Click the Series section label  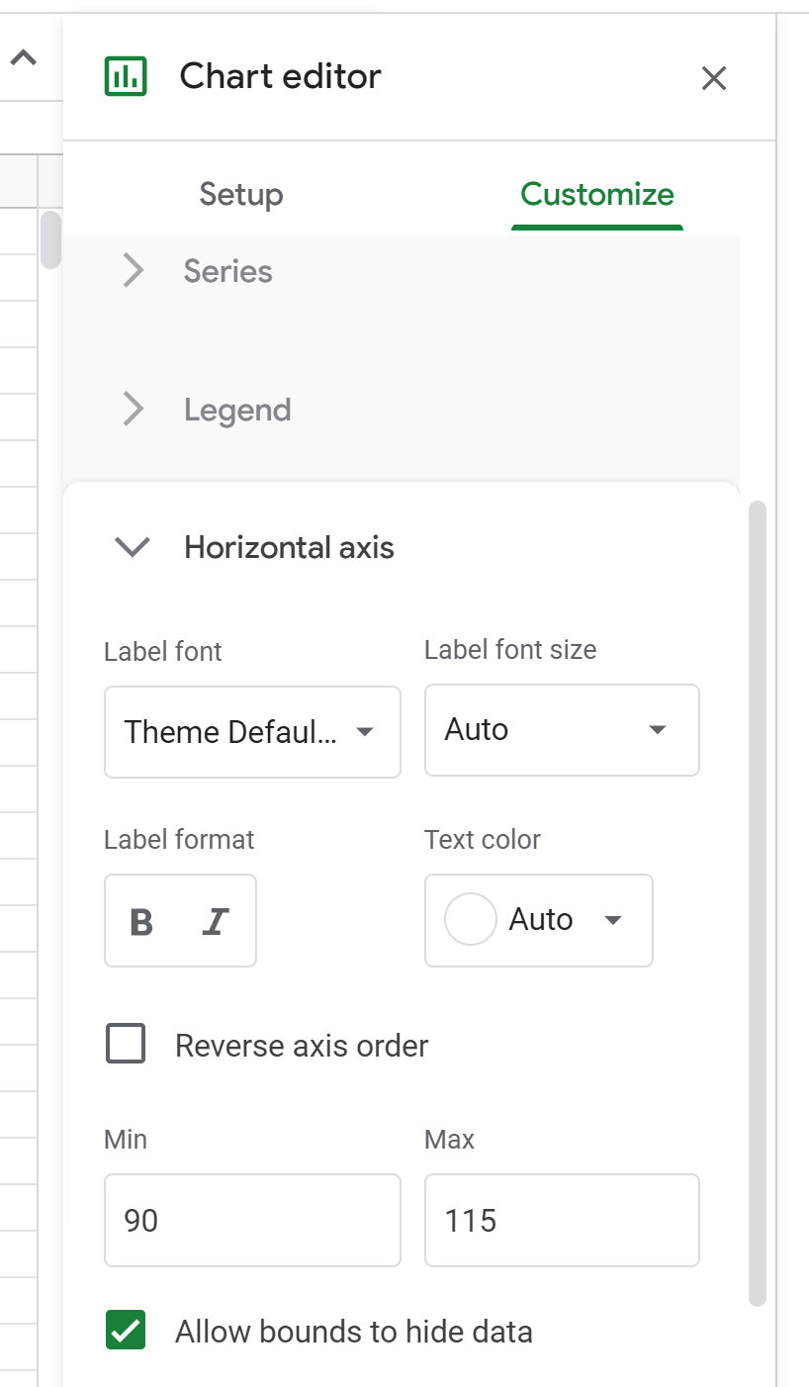[x=227, y=271]
